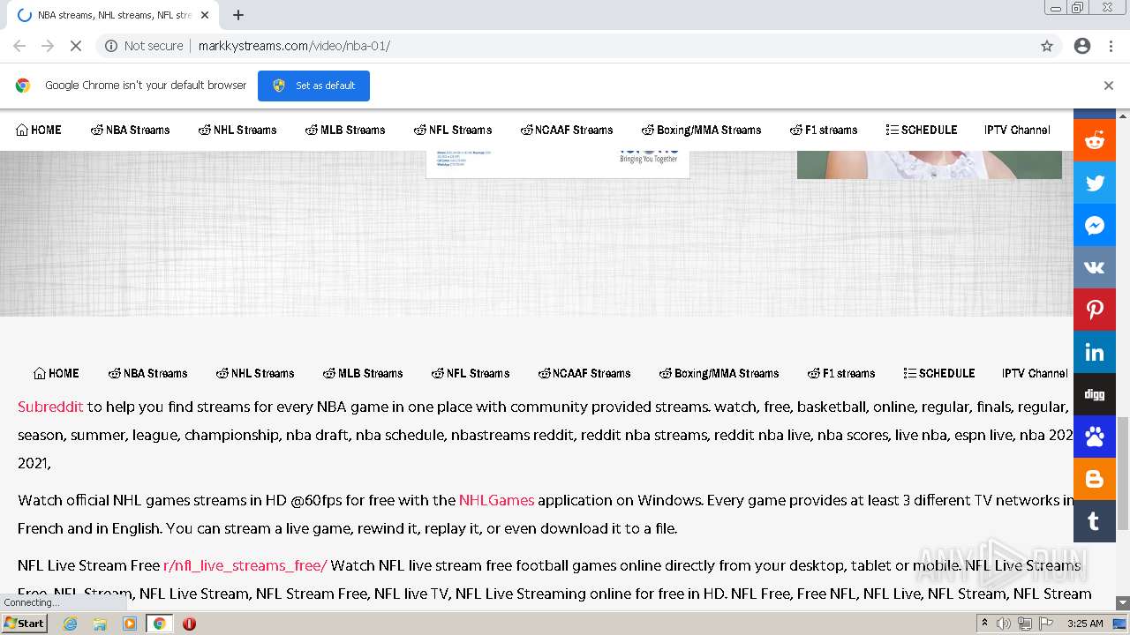1130x635 pixels.
Task: Open Chrome three-dot menu
Action: pyautogui.click(x=1111, y=46)
